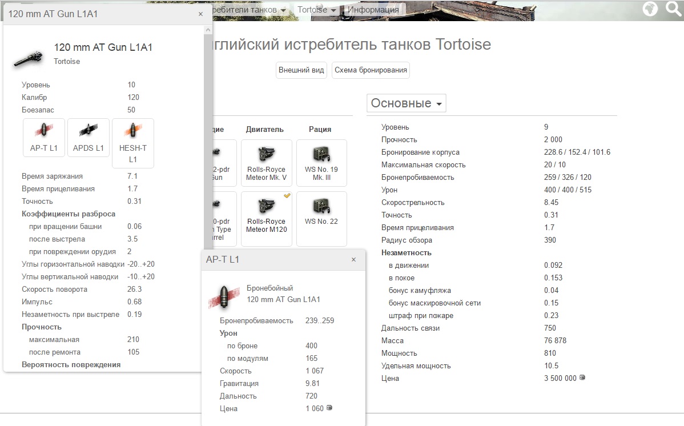Click the Двигатель column header
The width and height of the screenshot is (684, 426).
[264, 129]
